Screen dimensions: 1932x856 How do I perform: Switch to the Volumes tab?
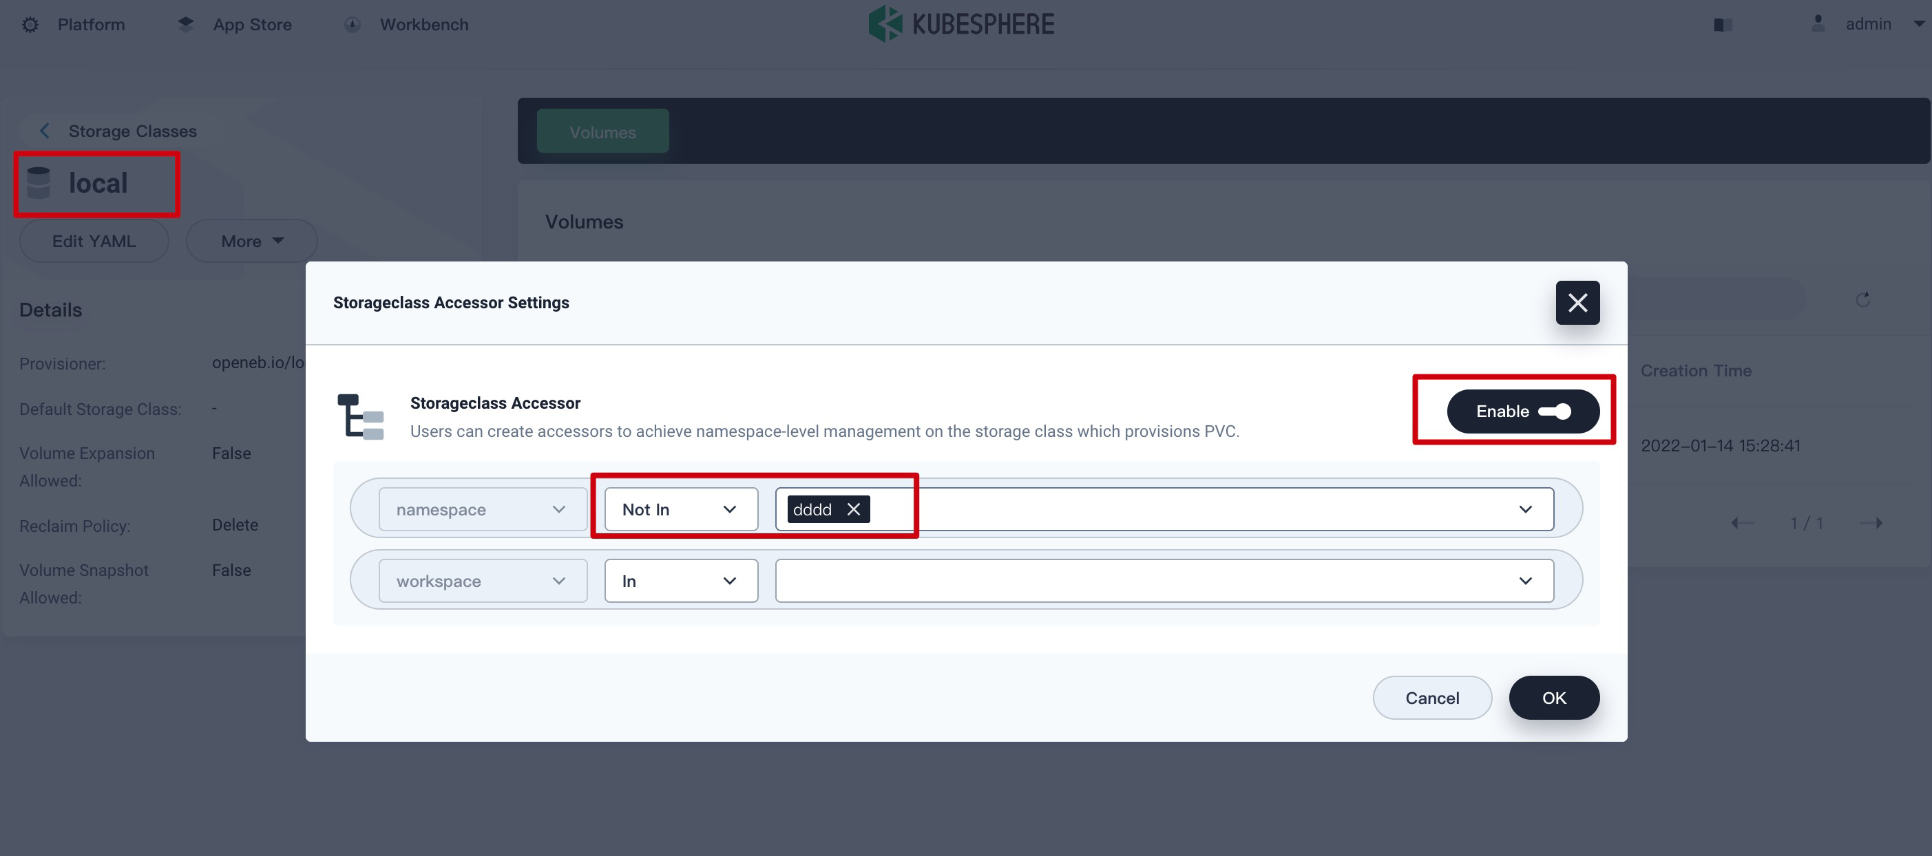pos(602,131)
